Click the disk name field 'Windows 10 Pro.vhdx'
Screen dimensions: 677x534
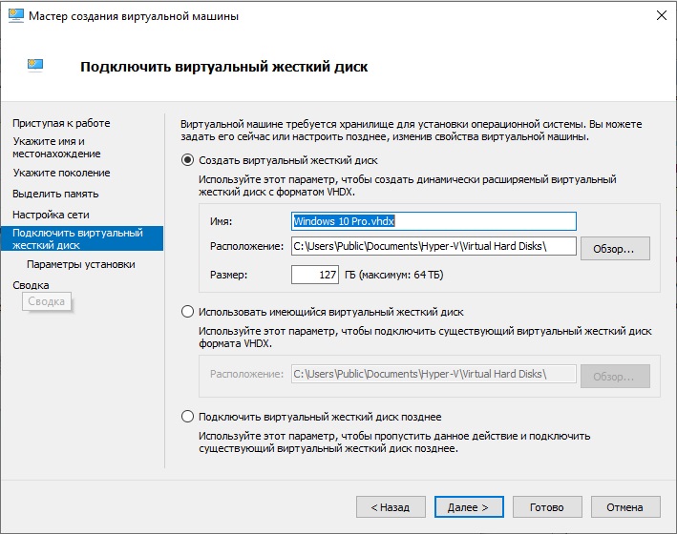[x=434, y=221]
